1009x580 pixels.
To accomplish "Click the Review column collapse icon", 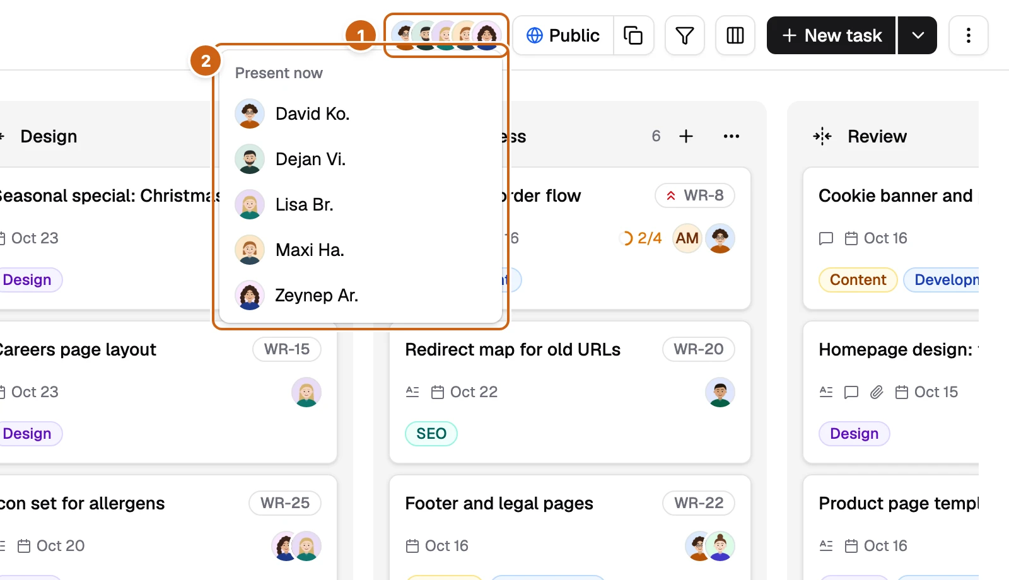I will [822, 136].
